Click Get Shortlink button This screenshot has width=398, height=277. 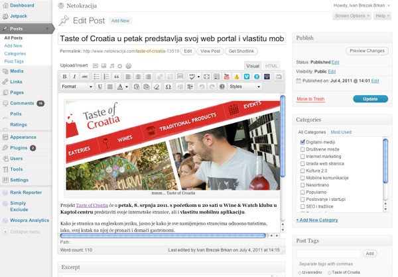(x=241, y=51)
